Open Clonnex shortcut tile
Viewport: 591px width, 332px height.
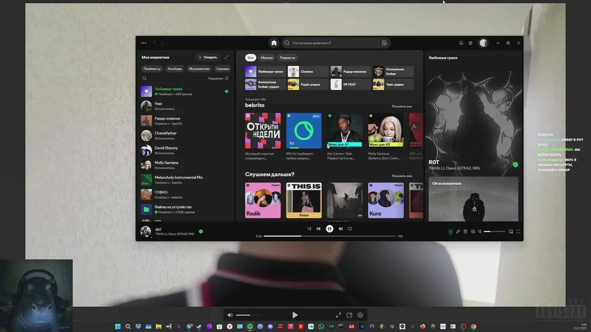[x=308, y=71]
